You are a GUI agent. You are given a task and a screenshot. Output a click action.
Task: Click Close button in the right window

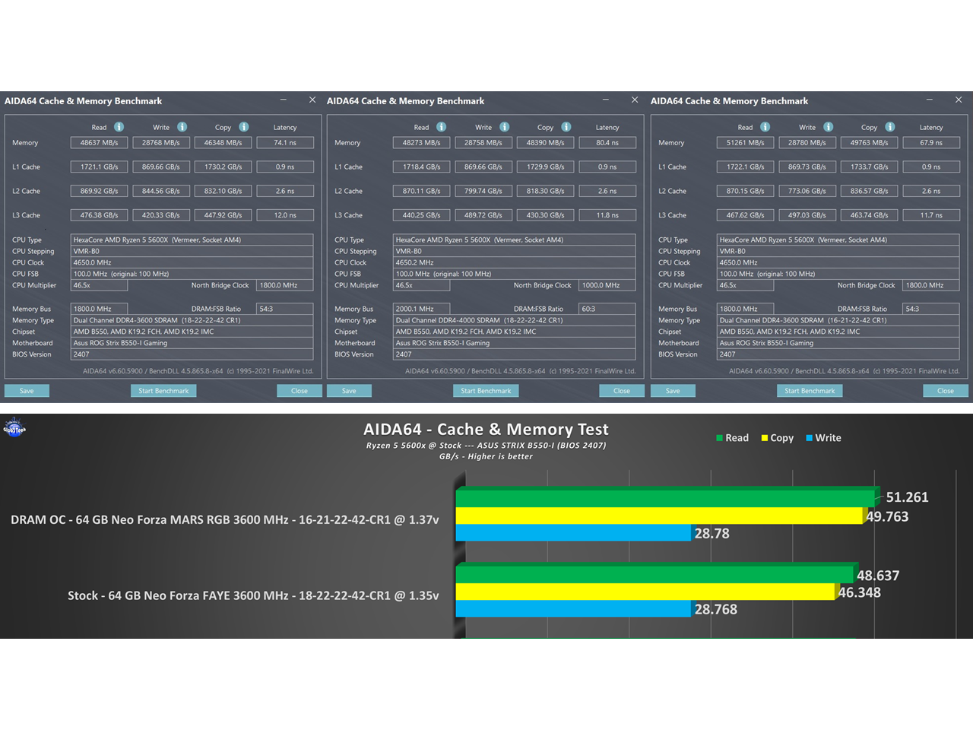click(x=946, y=391)
